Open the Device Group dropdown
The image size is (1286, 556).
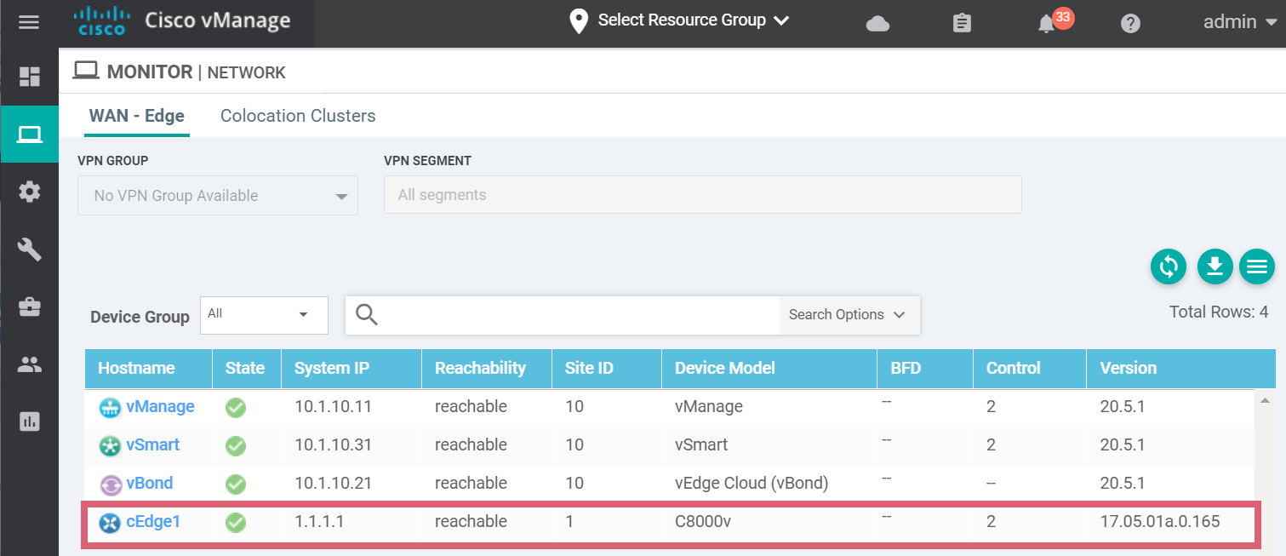click(x=264, y=315)
